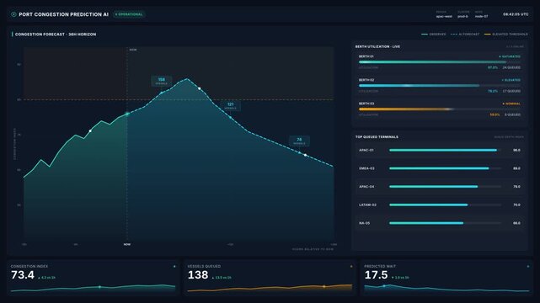Click the Operational status badge
The width and height of the screenshot is (540, 303).
pyautogui.click(x=129, y=14)
